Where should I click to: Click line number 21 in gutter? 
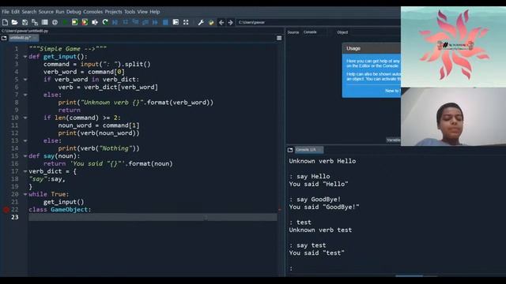coord(15,202)
